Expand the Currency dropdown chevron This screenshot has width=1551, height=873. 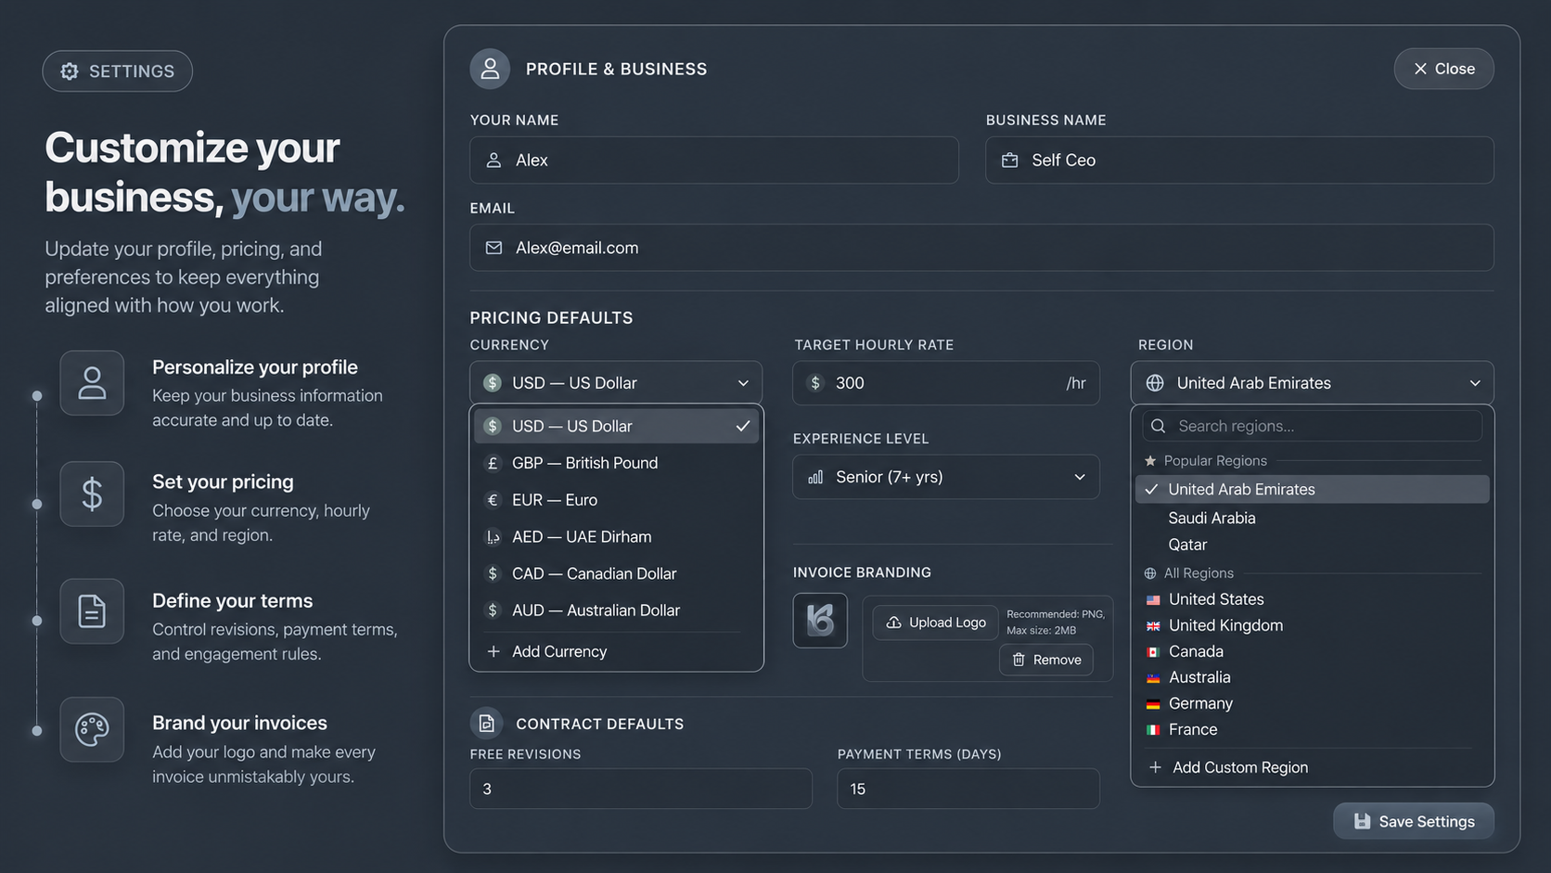pos(743,383)
